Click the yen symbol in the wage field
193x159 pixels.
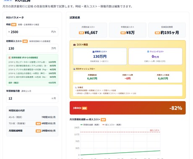pyautogui.click(x=9, y=32)
